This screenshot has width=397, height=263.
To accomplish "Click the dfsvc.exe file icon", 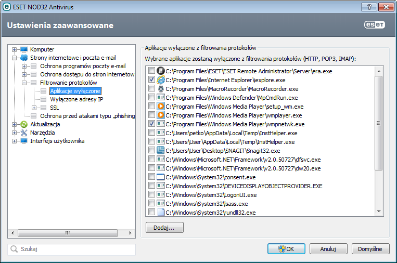I will 161,160.
